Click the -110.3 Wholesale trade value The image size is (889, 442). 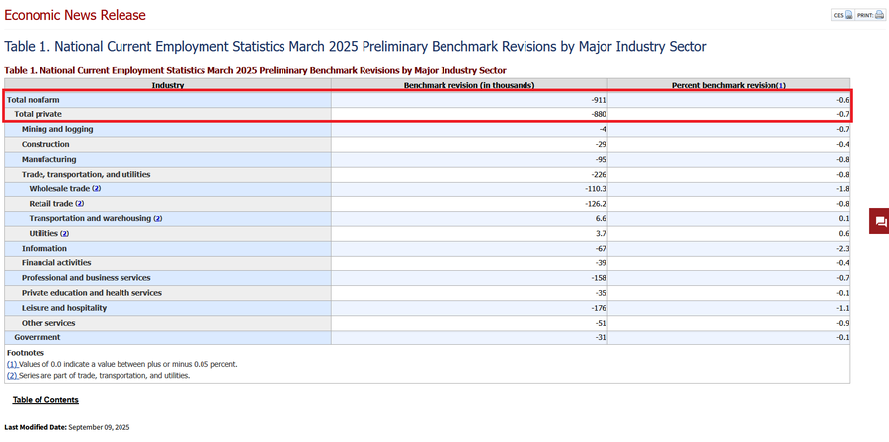point(596,189)
